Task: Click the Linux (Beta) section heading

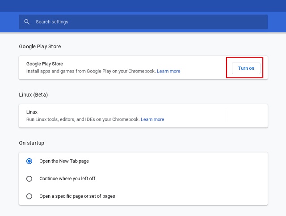Action: (34, 95)
